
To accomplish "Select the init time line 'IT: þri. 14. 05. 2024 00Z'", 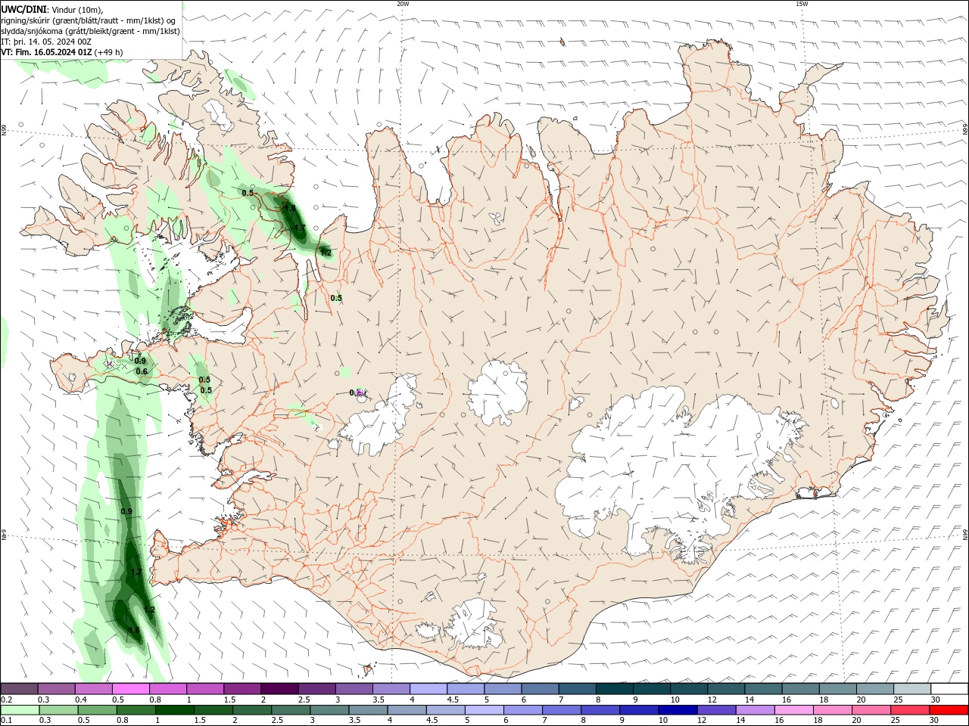I will coord(46,42).
